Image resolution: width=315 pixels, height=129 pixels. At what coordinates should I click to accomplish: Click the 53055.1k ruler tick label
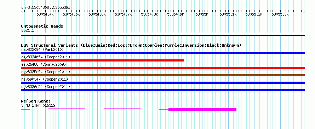(228, 14)
